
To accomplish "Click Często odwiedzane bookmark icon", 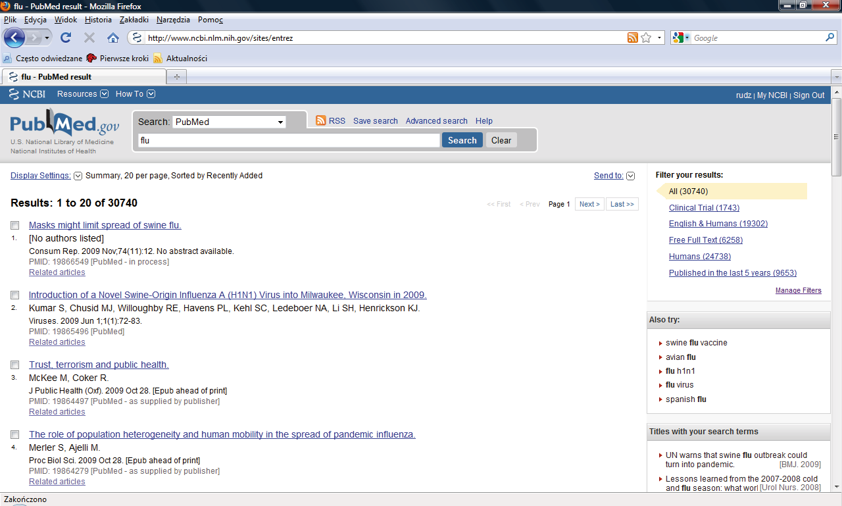I will 7,58.
